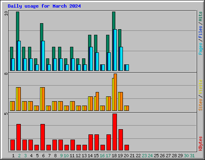Click the title 'Daily usage for March 2024'
Viewport: 205px width, 160px height.
pos(44,6)
